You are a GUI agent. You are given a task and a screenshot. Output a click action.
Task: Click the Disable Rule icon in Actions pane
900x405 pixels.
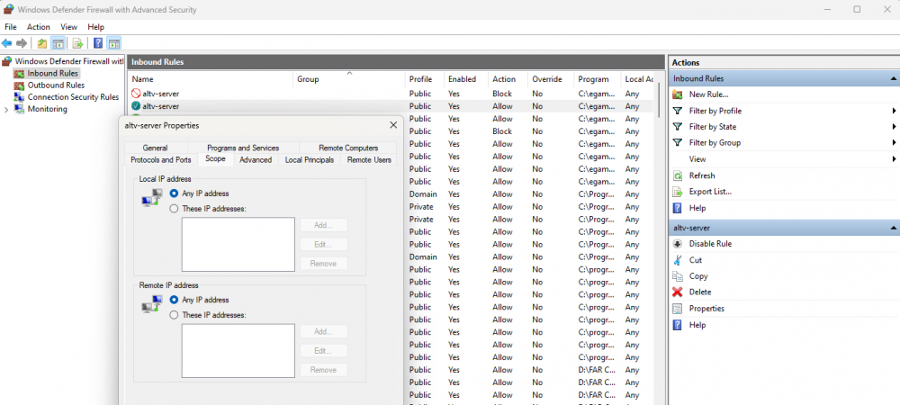(678, 244)
